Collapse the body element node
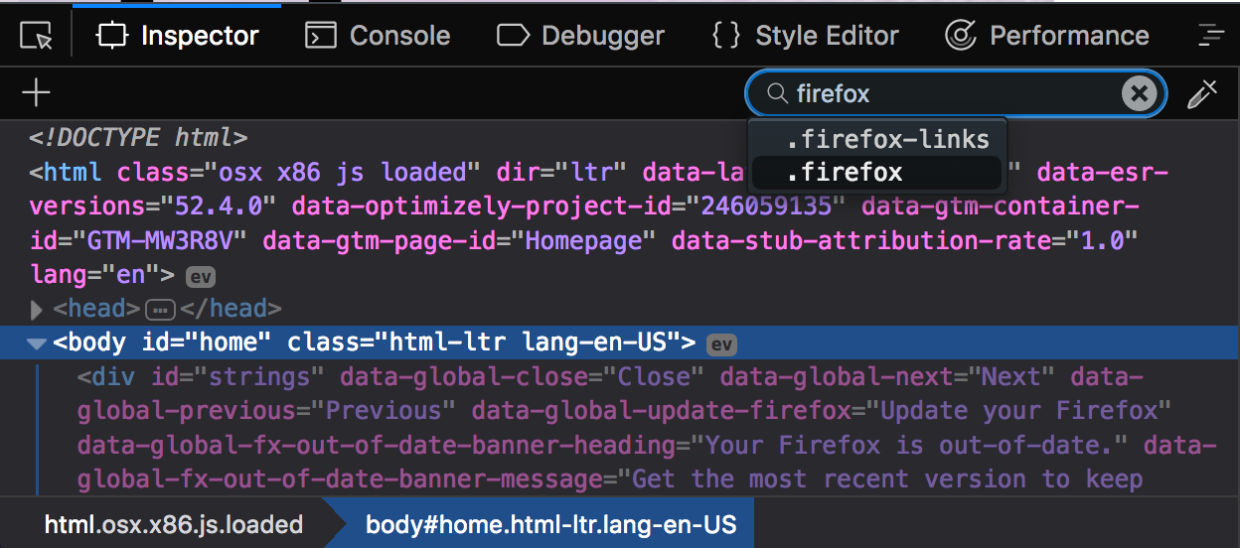This screenshot has width=1240, height=548. (37, 344)
